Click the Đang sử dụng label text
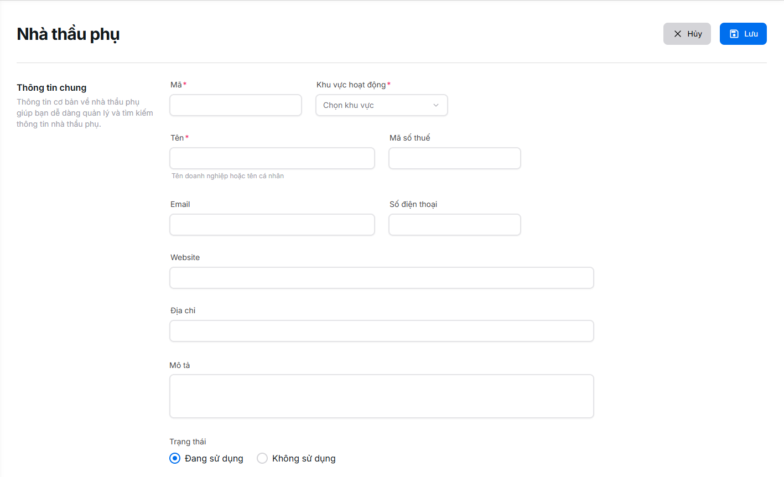This screenshot has width=784, height=477. click(x=214, y=458)
